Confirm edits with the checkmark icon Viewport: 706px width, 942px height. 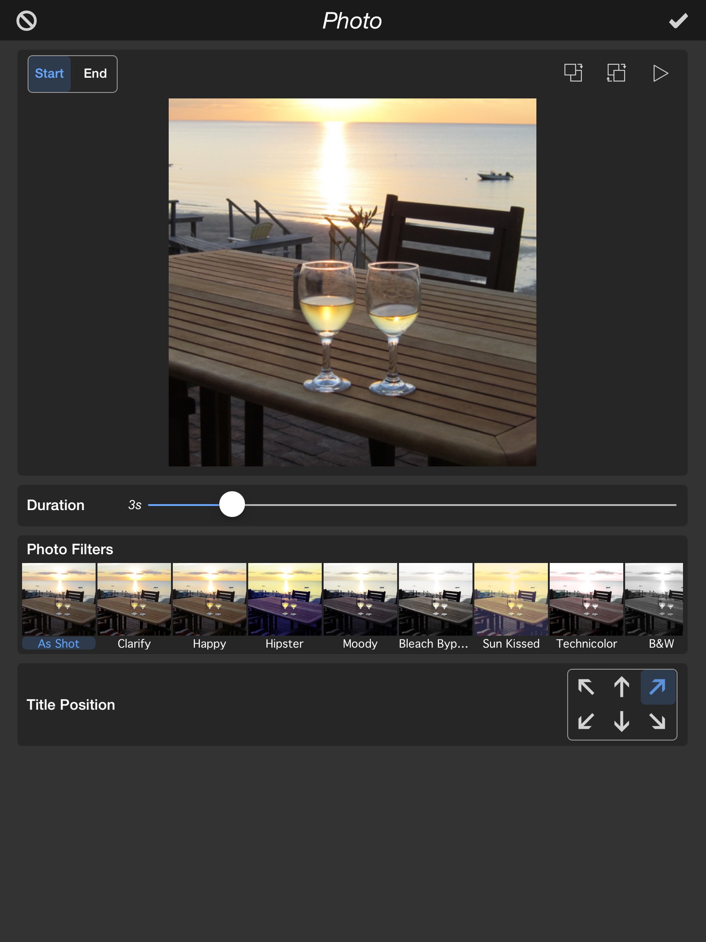[678, 21]
